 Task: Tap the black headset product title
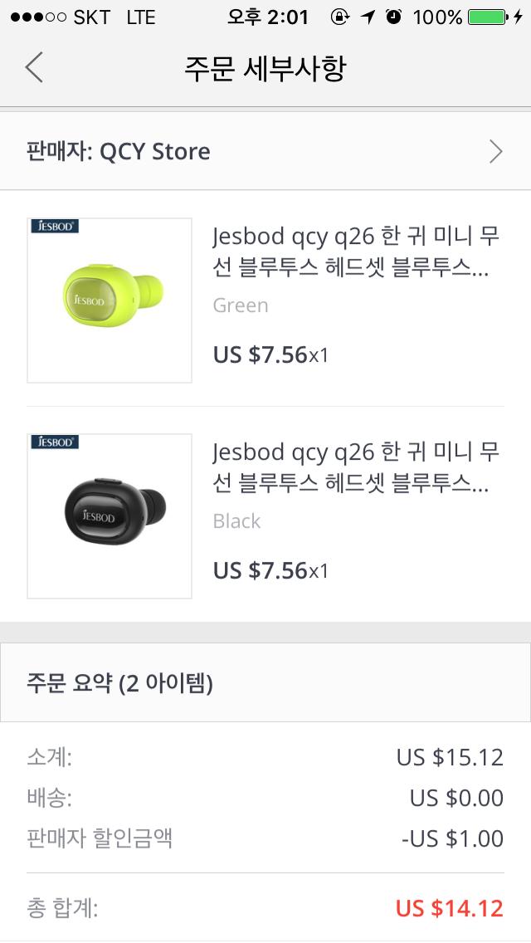click(356, 468)
